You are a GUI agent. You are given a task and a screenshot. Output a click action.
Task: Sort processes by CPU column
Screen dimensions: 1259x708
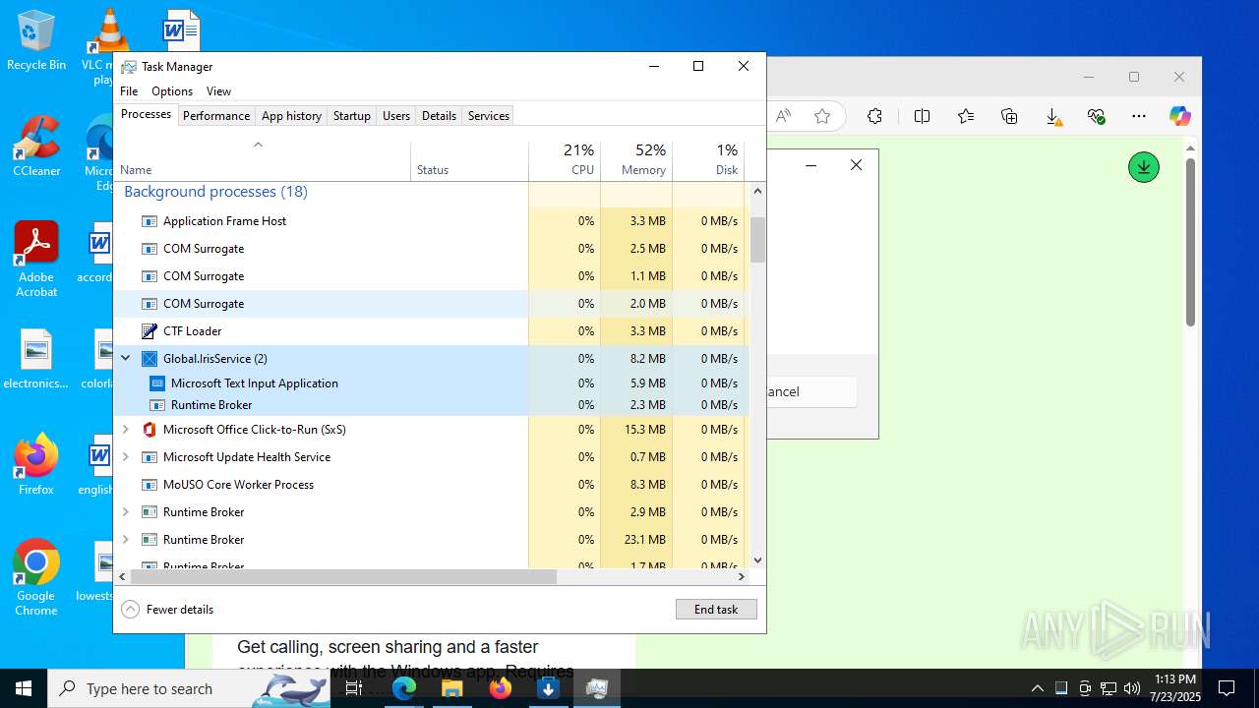565,160
